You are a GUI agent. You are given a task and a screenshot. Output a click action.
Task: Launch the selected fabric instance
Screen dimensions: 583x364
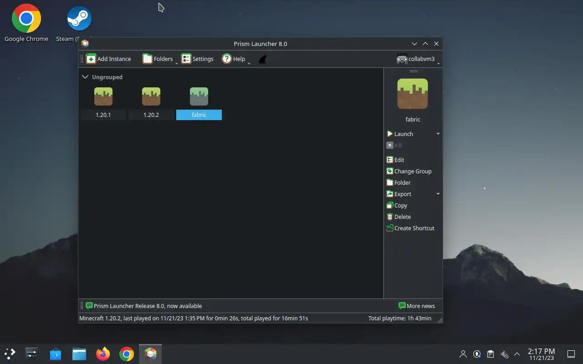point(400,134)
